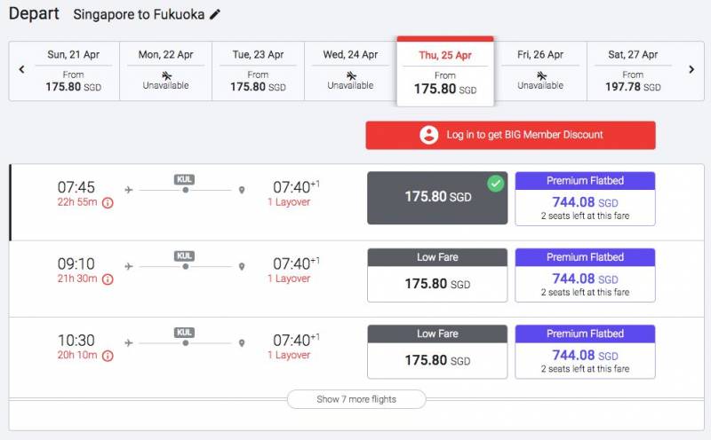Select the Sat, 27 Apr date tab
The image size is (711, 440).
pos(633,70)
